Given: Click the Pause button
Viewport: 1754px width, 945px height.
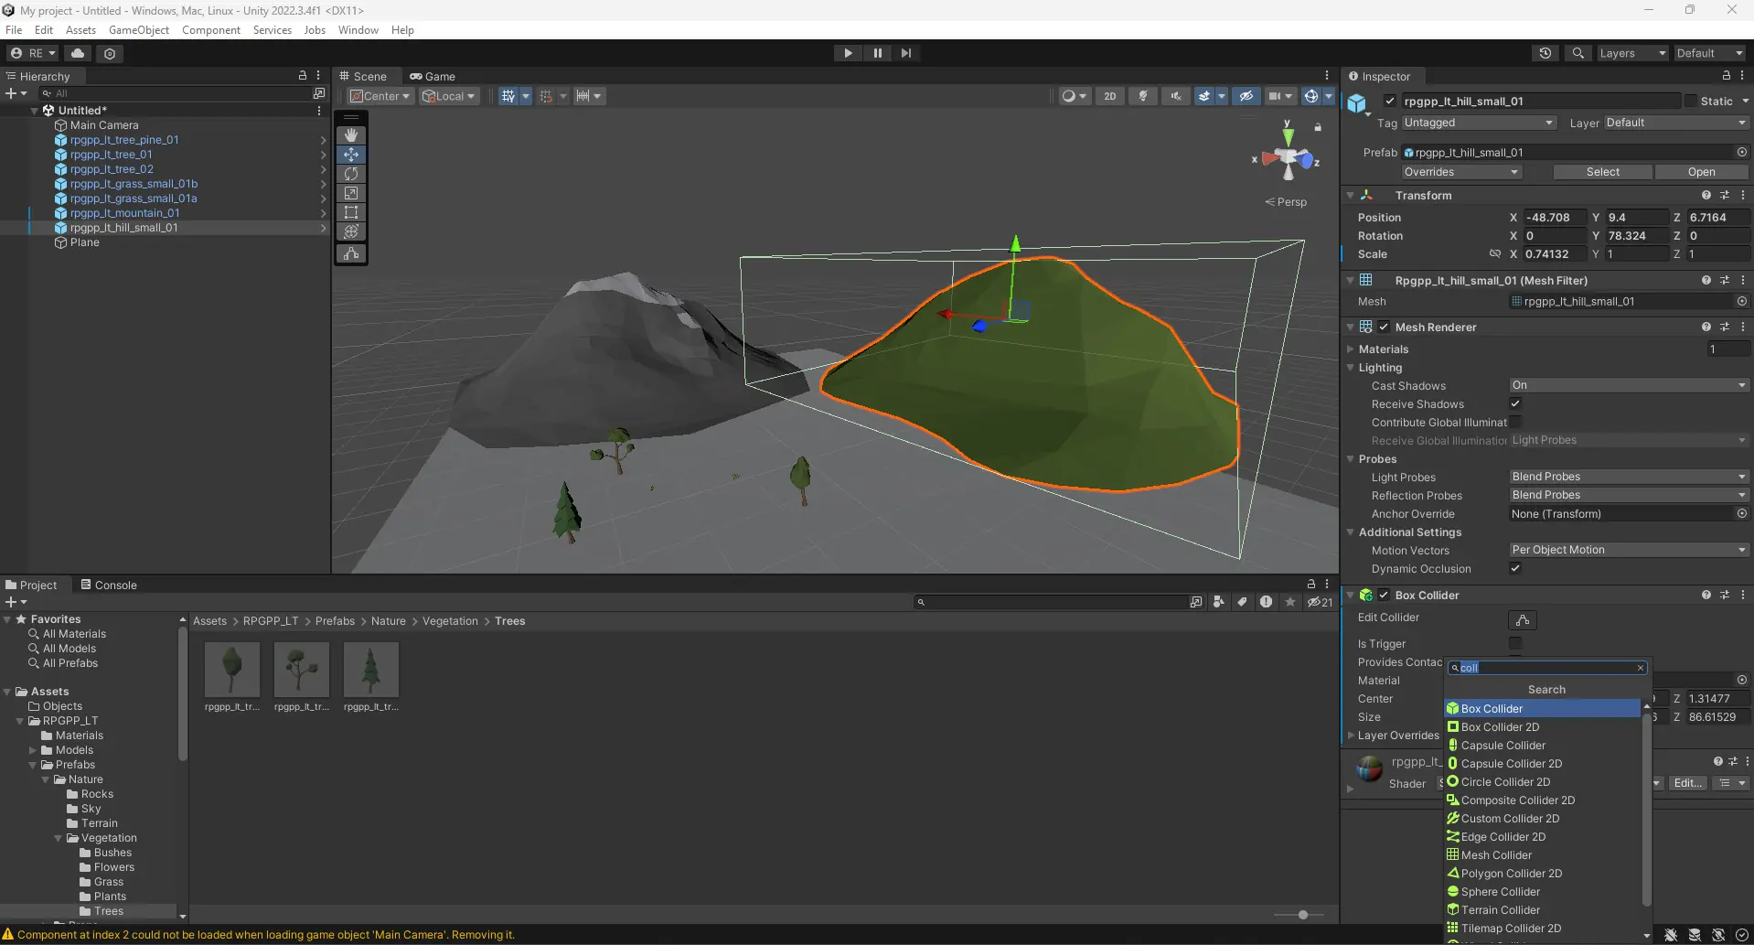Looking at the screenshot, I should pyautogui.click(x=877, y=53).
